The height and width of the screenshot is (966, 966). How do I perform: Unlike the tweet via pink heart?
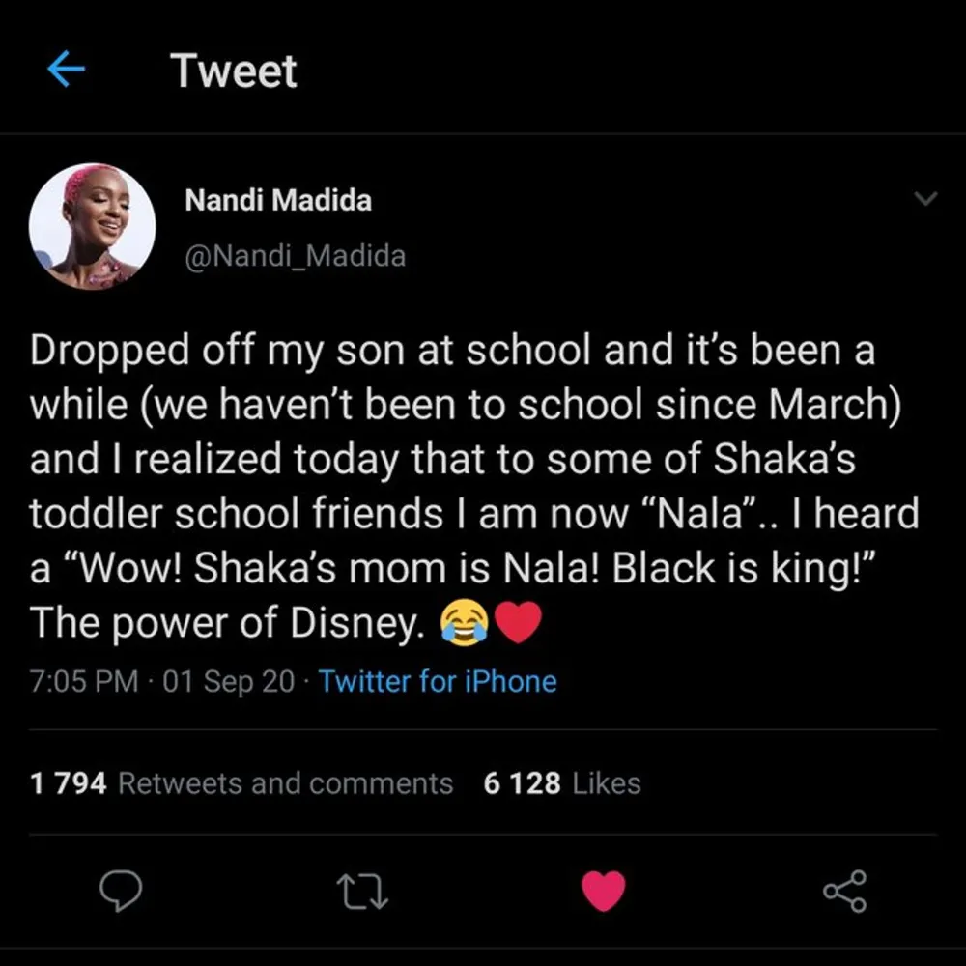[x=603, y=891]
